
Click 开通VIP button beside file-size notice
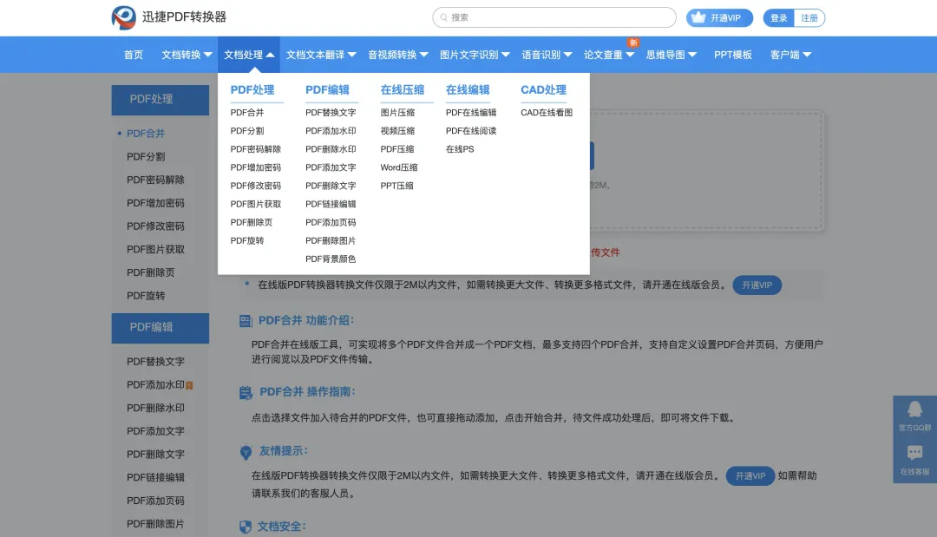(757, 285)
